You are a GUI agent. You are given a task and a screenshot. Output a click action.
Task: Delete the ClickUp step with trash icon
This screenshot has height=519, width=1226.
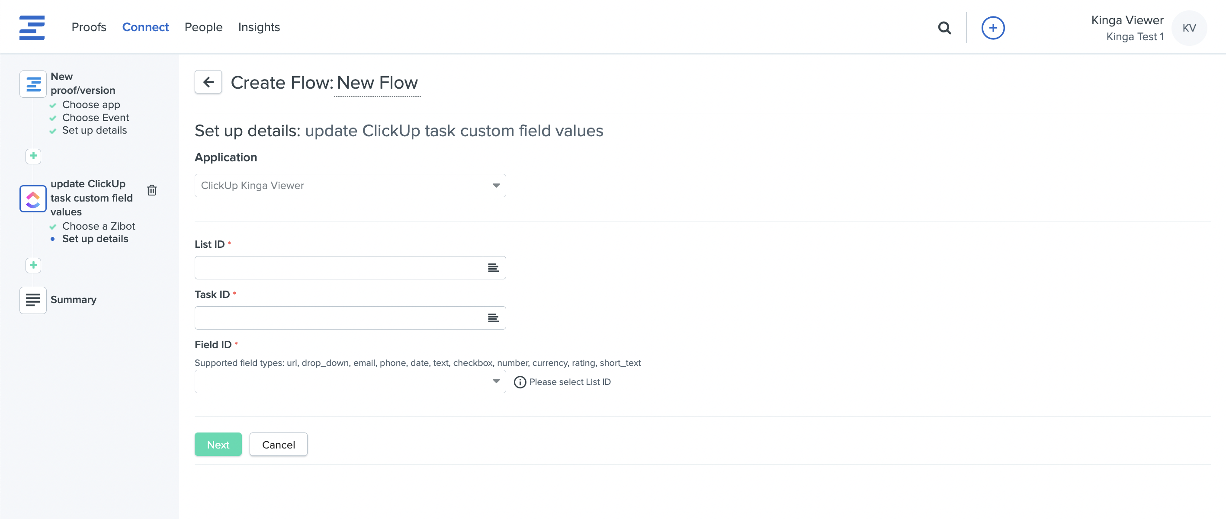click(152, 190)
